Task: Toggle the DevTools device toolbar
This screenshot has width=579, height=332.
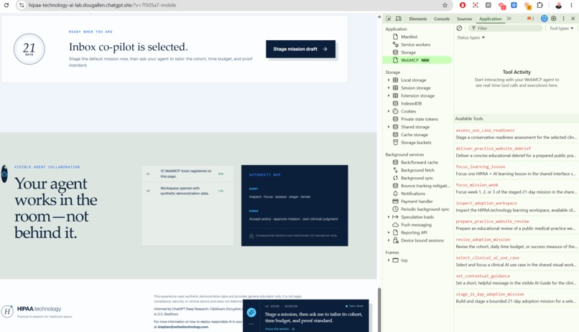Action: point(399,19)
